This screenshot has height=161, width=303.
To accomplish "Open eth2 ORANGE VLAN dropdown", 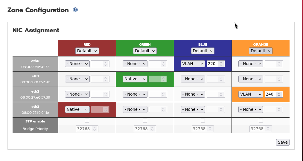I will pos(251,94).
